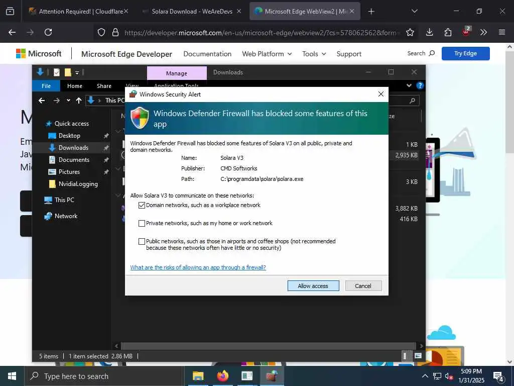Check the Private networks checkbox
Viewport: 514px width, 386px height.
[x=142, y=223]
